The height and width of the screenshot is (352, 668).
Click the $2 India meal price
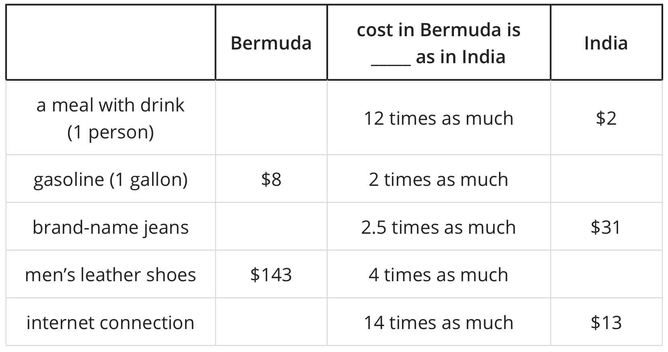click(x=606, y=118)
